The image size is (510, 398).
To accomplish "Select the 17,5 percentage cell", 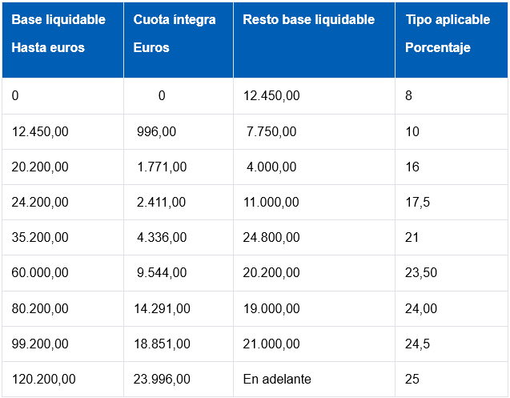I will [418, 202].
